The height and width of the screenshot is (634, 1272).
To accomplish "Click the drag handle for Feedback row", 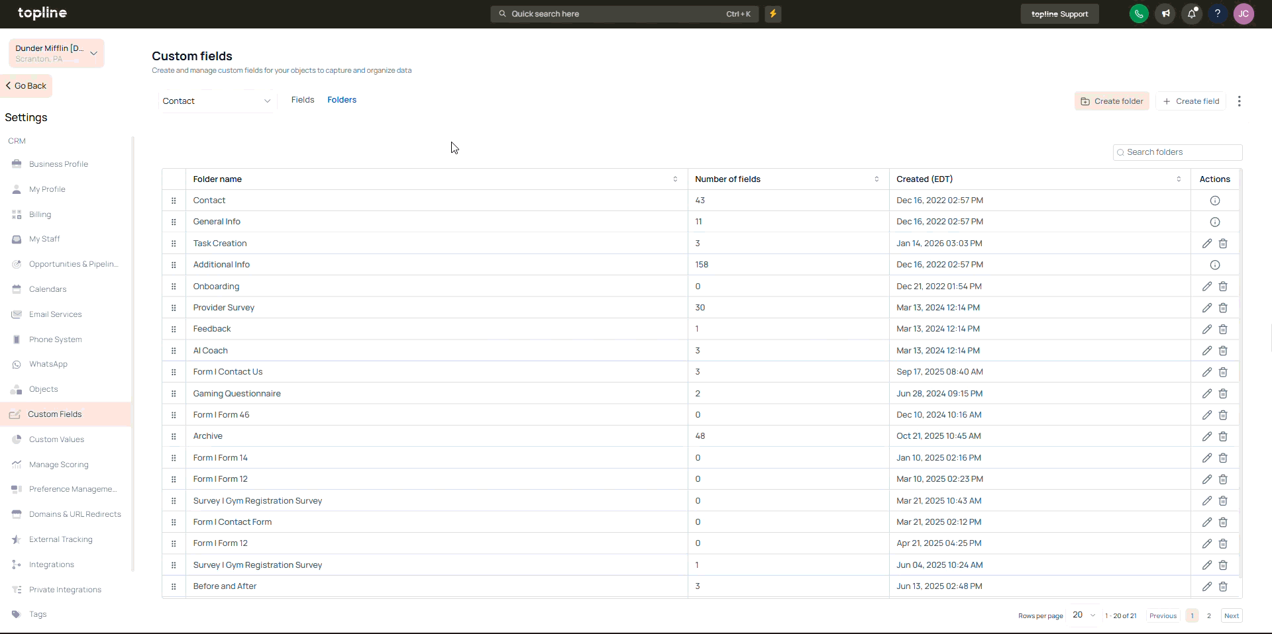I will [174, 329].
